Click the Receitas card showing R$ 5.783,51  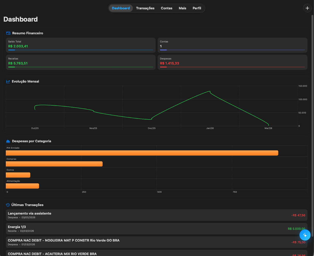(x=80, y=62)
